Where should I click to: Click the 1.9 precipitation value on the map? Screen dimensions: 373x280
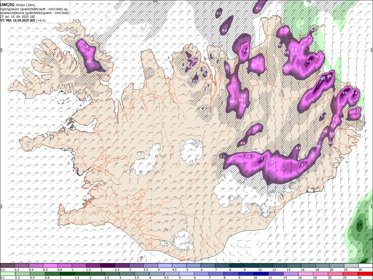[301, 165]
